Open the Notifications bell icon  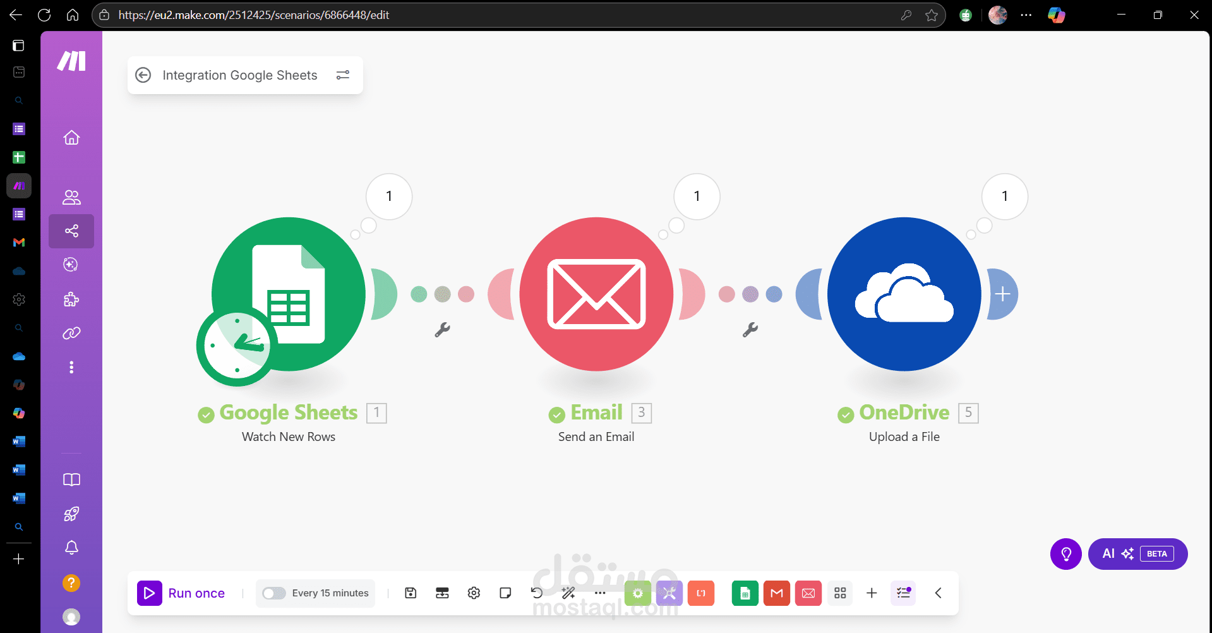coord(71,548)
